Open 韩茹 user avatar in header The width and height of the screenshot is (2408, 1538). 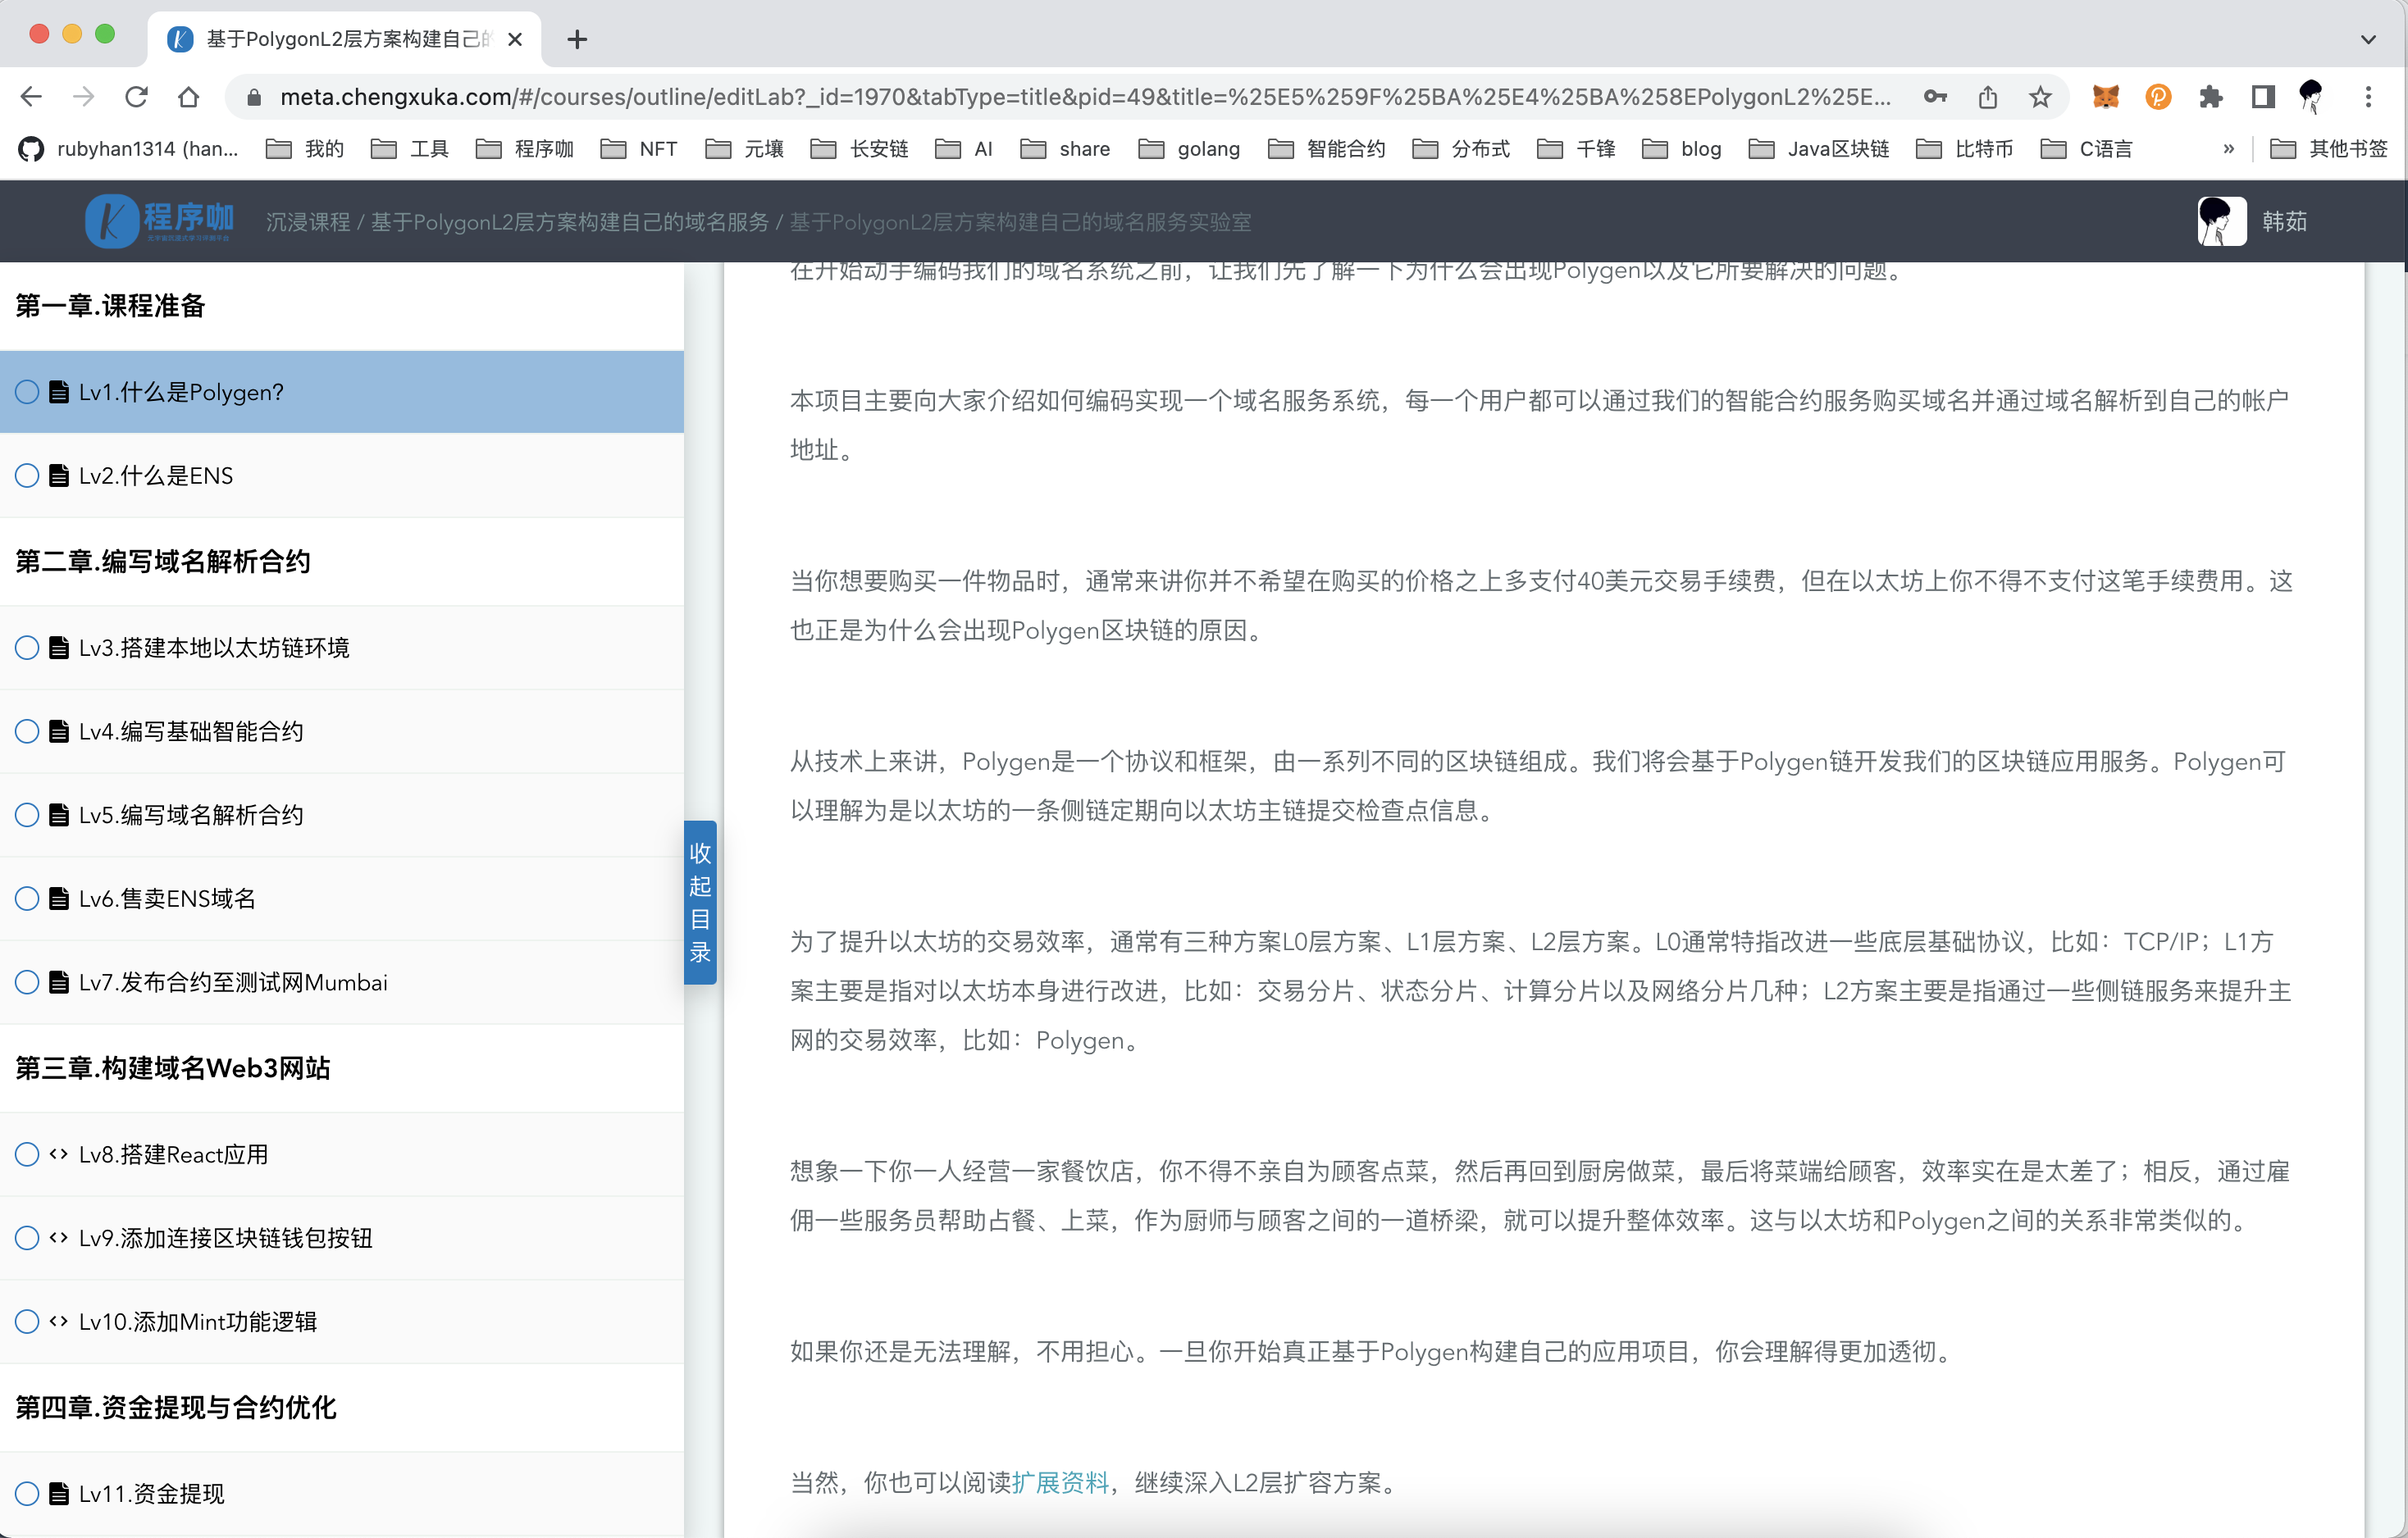coord(2221,221)
